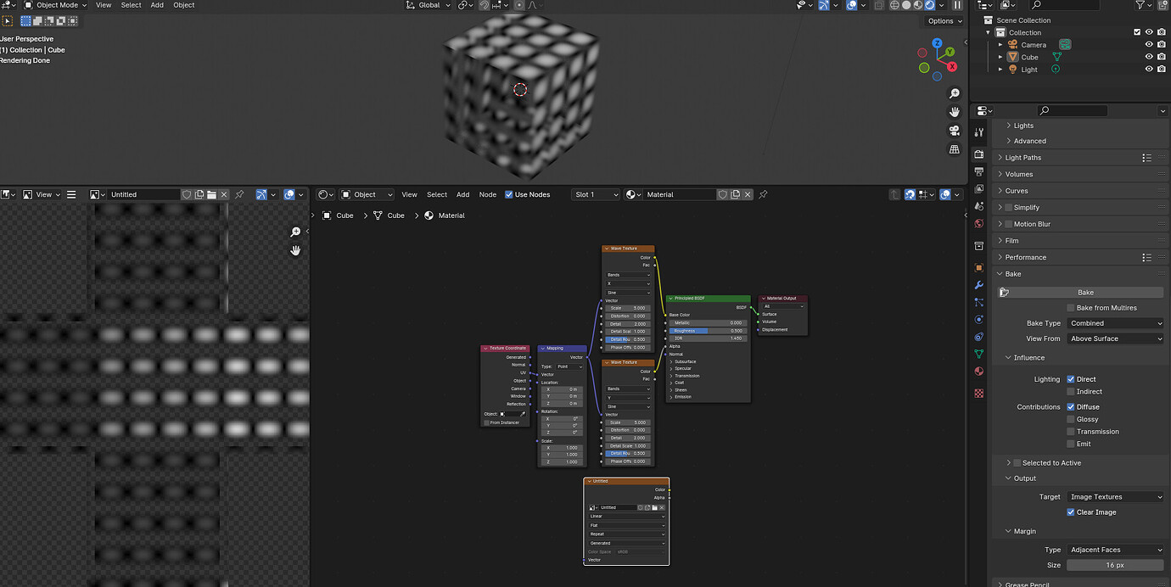Screen dimensions: 1171x587
Task: Switch to orthographic view via grid icon
Action: (x=955, y=149)
